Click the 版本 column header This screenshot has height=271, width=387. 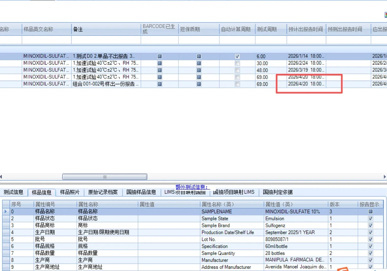pyautogui.click(x=343, y=204)
